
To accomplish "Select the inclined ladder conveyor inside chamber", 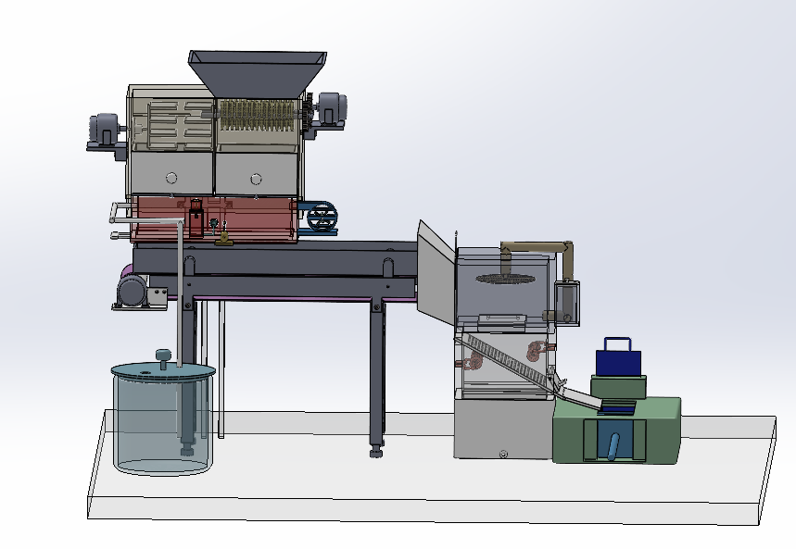I will click(x=509, y=361).
